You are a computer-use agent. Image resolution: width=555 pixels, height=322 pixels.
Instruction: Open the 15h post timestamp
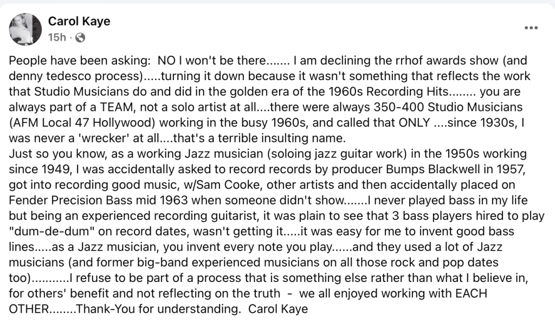point(57,37)
